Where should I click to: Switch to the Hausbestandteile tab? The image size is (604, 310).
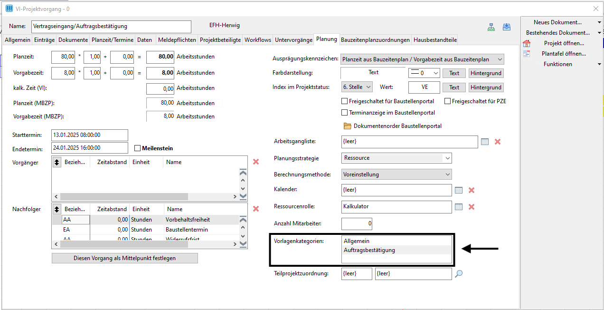[435, 40]
